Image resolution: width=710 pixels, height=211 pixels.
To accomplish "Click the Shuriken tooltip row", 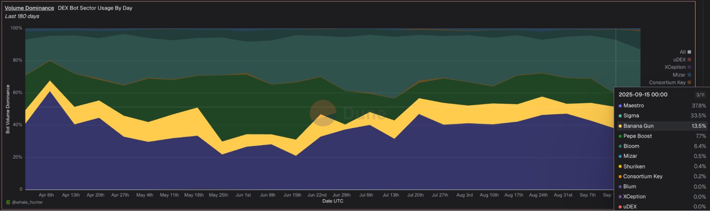I will point(662,167).
